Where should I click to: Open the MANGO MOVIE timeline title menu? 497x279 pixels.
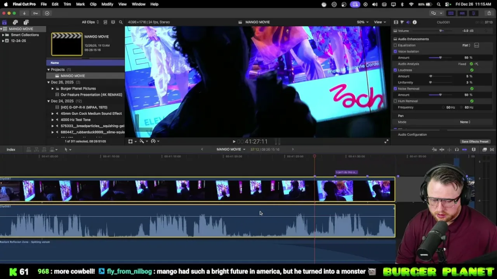click(x=231, y=150)
